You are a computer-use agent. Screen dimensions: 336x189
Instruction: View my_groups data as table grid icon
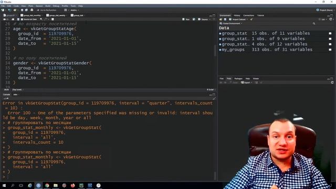pos(330,50)
